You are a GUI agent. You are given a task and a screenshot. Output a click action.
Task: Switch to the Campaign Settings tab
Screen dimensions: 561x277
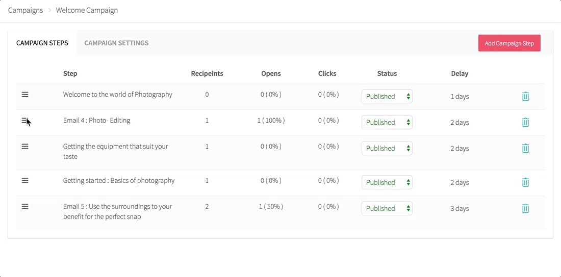tap(116, 43)
